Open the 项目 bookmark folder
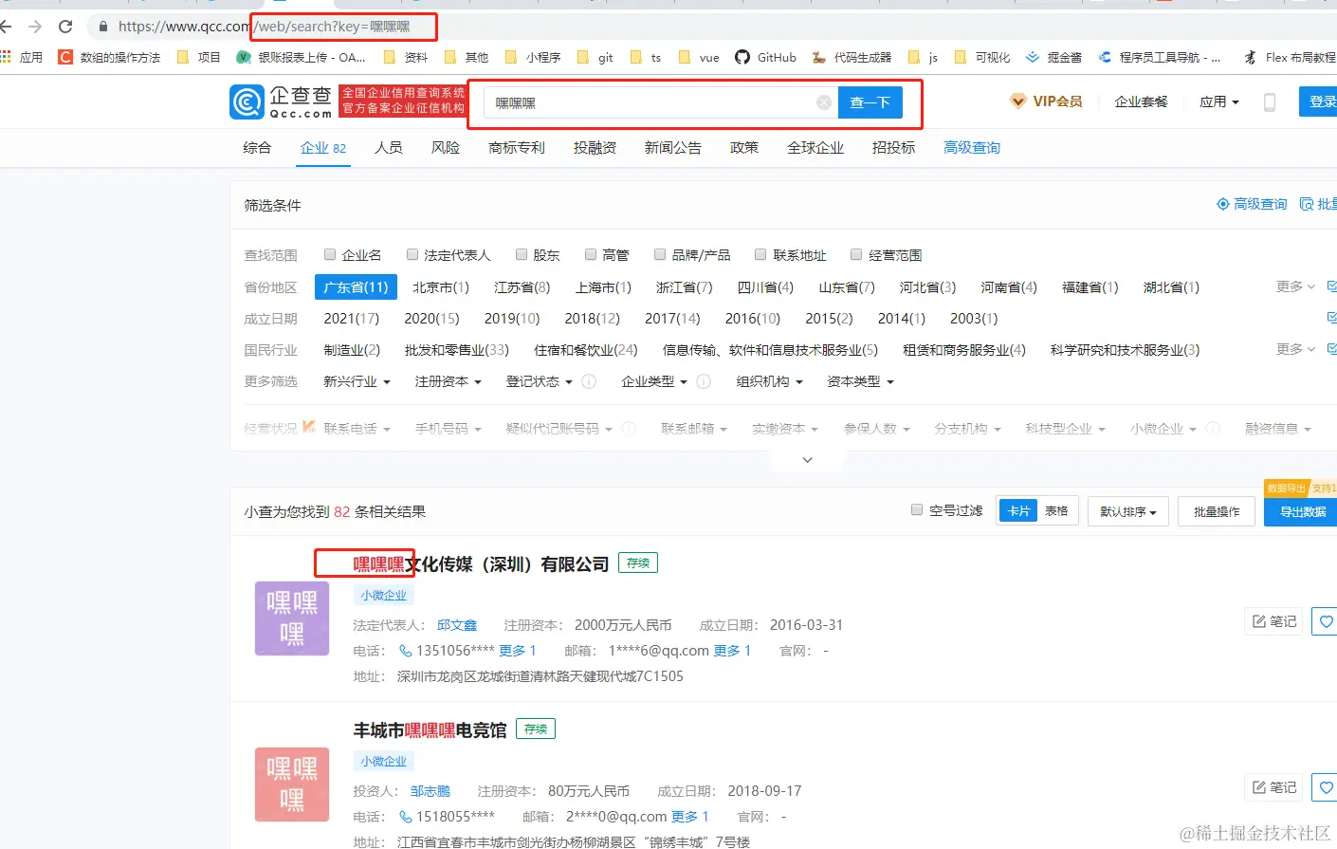Image resolution: width=1337 pixels, height=849 pixels. click(199, 58)
